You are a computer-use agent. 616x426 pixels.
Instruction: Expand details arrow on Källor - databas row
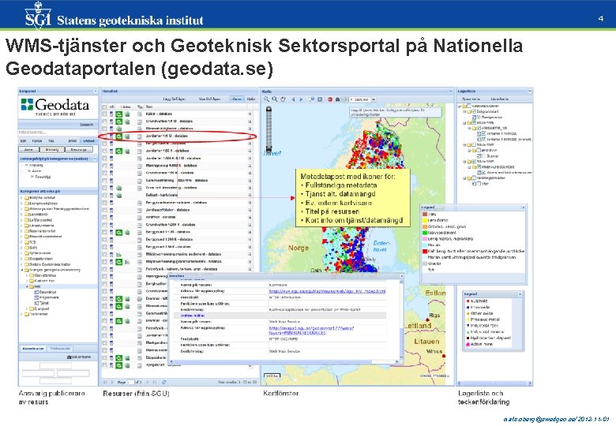click(x=250, y=114)
